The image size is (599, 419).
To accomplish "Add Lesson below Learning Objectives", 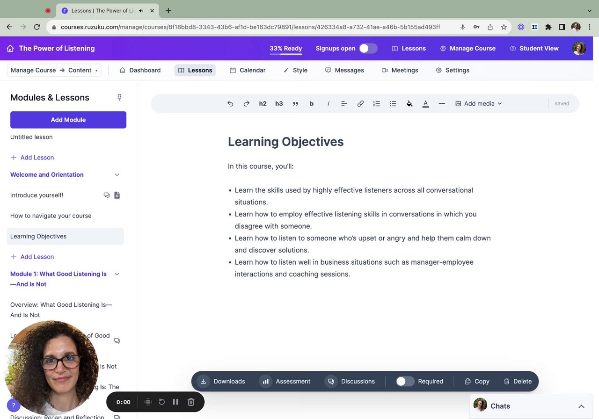I will coord(32,257).
